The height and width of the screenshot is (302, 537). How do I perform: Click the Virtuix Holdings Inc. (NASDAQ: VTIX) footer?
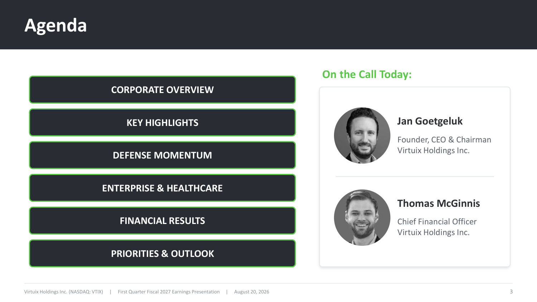point(64,292)
